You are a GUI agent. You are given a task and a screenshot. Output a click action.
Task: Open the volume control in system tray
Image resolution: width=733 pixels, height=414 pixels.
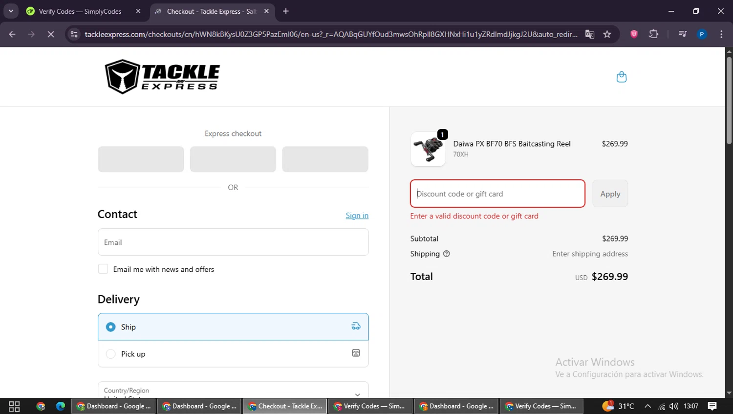(x=674, y=406)
